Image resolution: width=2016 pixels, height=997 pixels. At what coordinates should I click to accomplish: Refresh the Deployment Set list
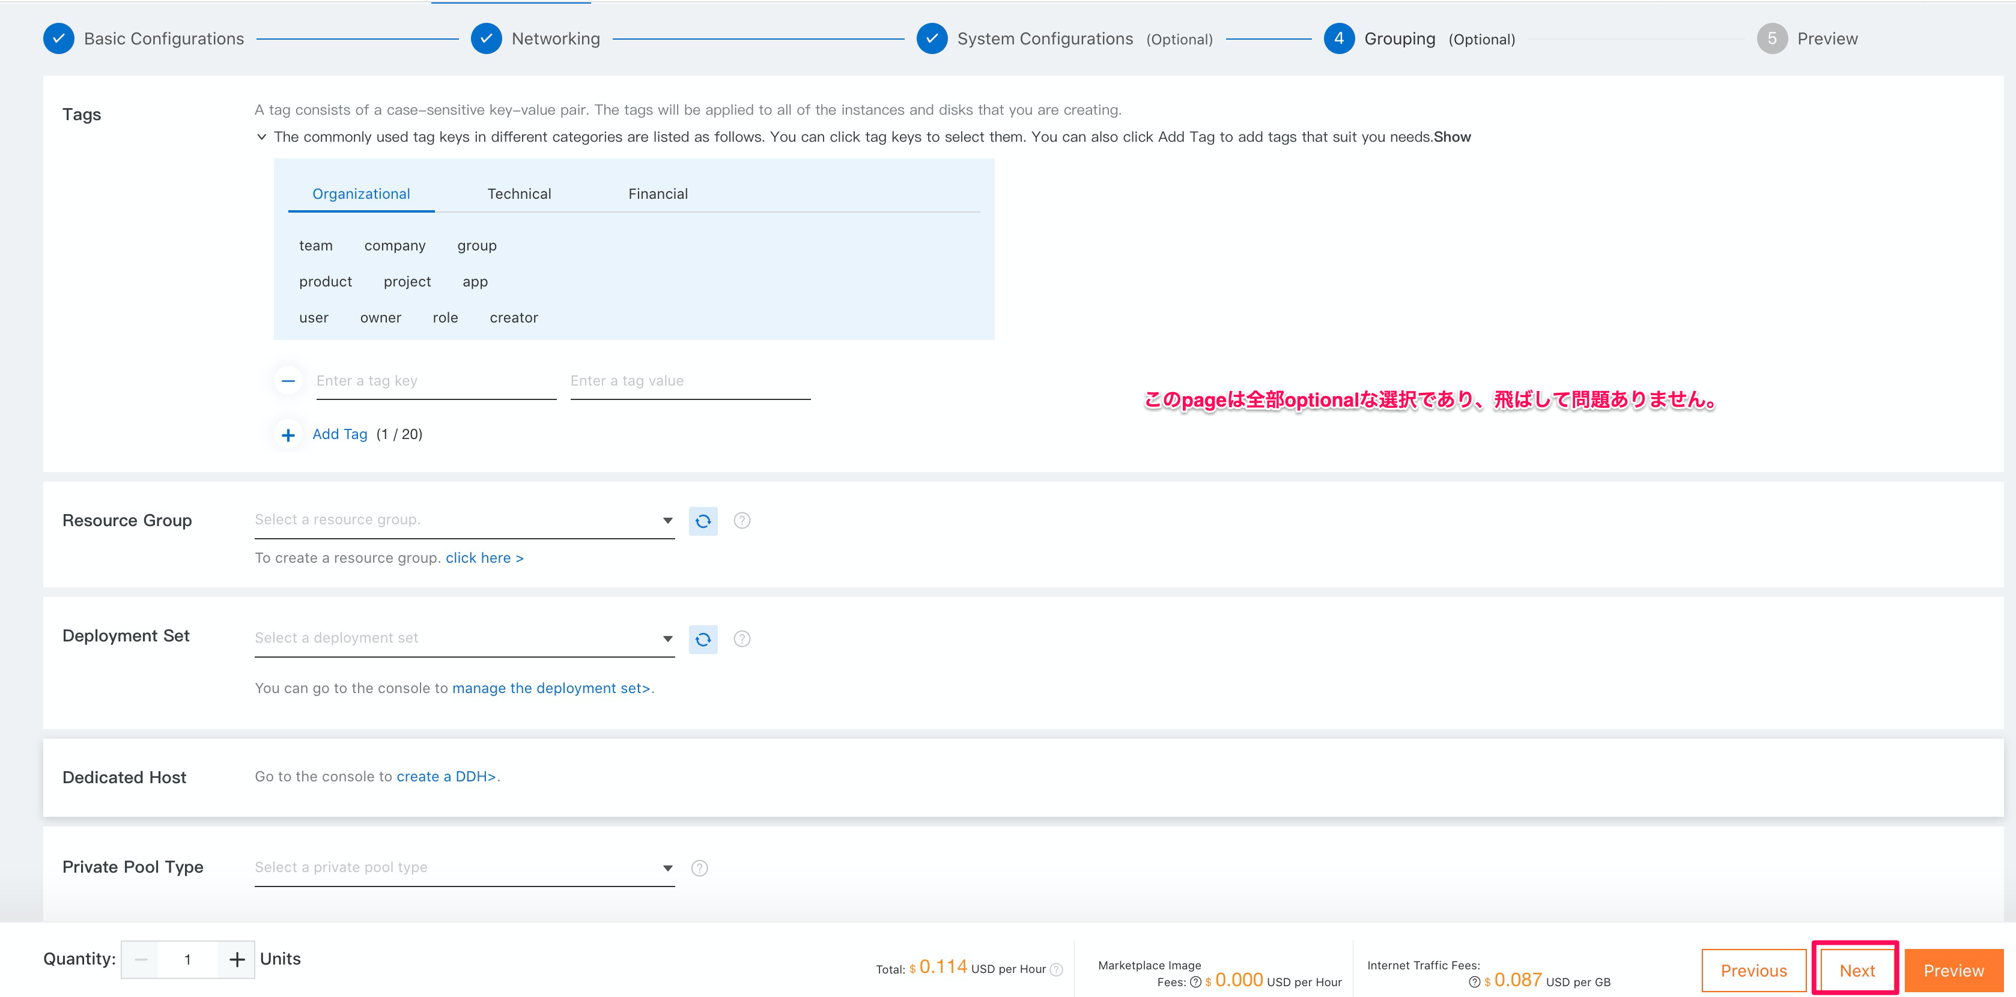(703, 640)
